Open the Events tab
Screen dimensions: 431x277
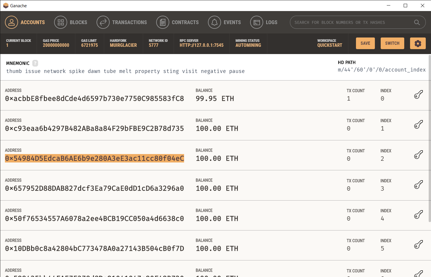point(225,22)
